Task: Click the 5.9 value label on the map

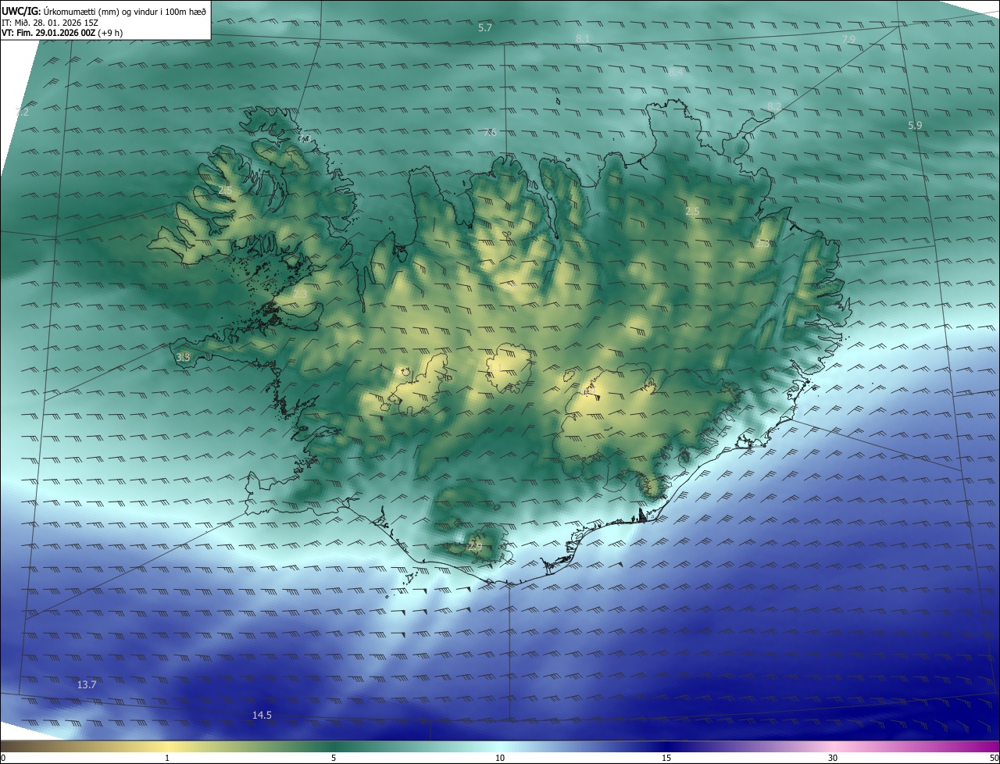Action: pos(915,125)
